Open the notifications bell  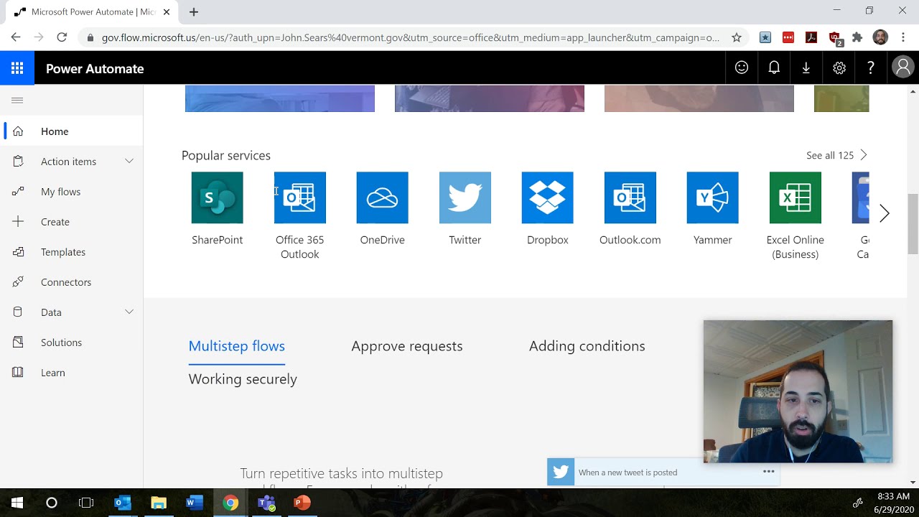(x=774, y=67)
